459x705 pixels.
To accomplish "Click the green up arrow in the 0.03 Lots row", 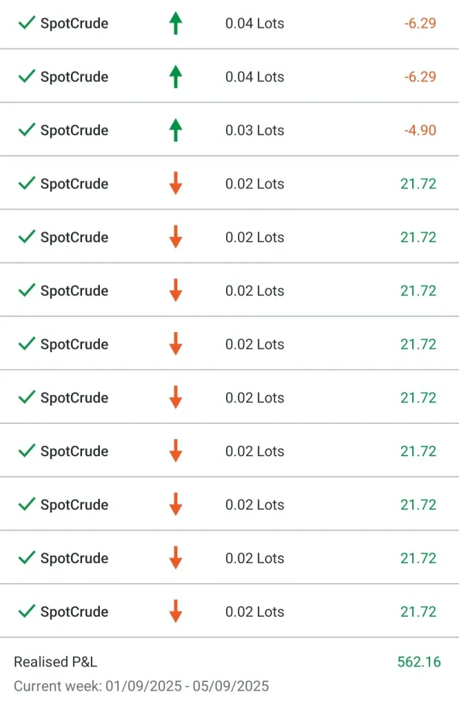I will click(x=176, y=130).
